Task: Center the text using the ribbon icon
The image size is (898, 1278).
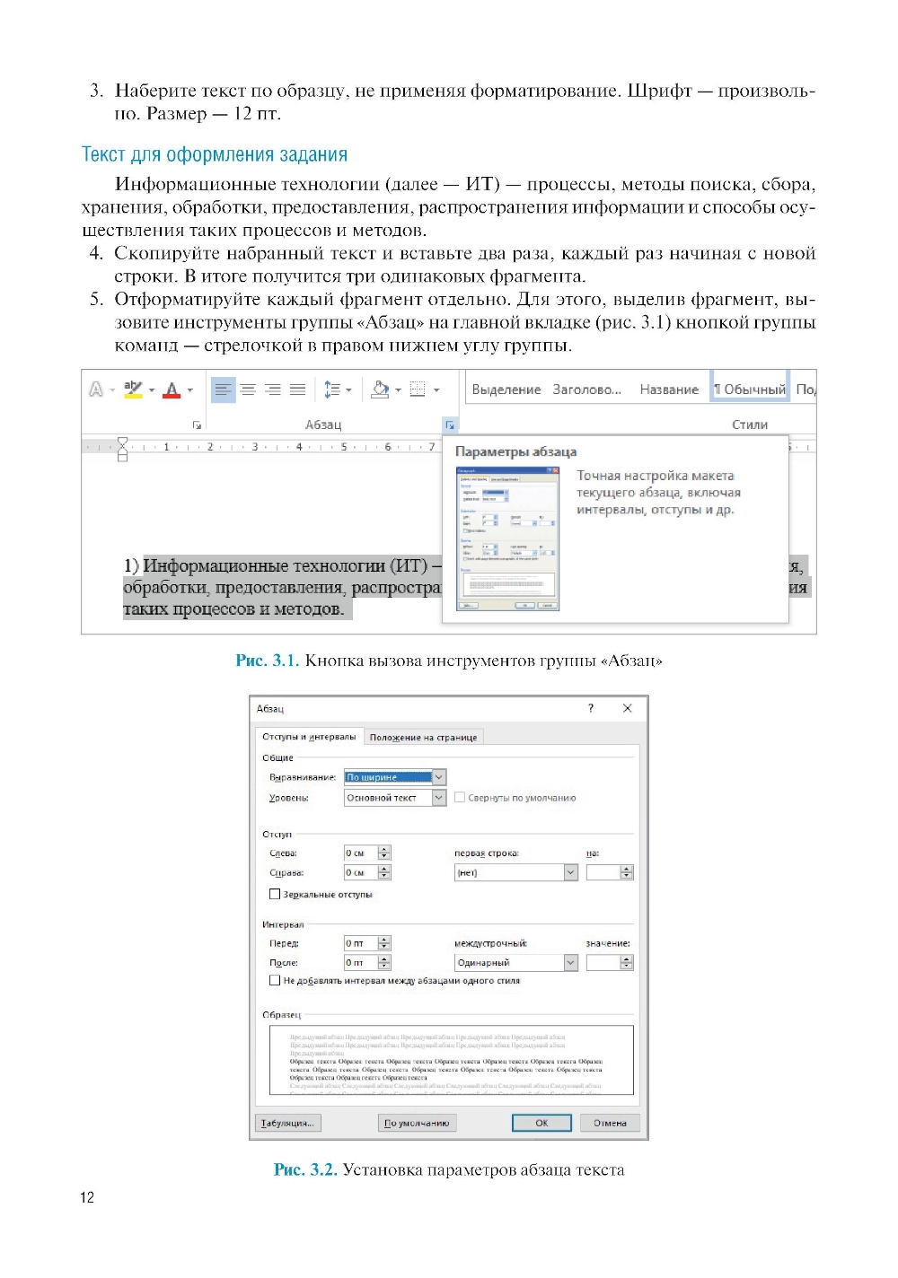Action: tap(248, 390)
